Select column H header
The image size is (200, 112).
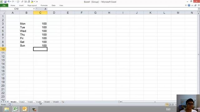pos(109,13)
